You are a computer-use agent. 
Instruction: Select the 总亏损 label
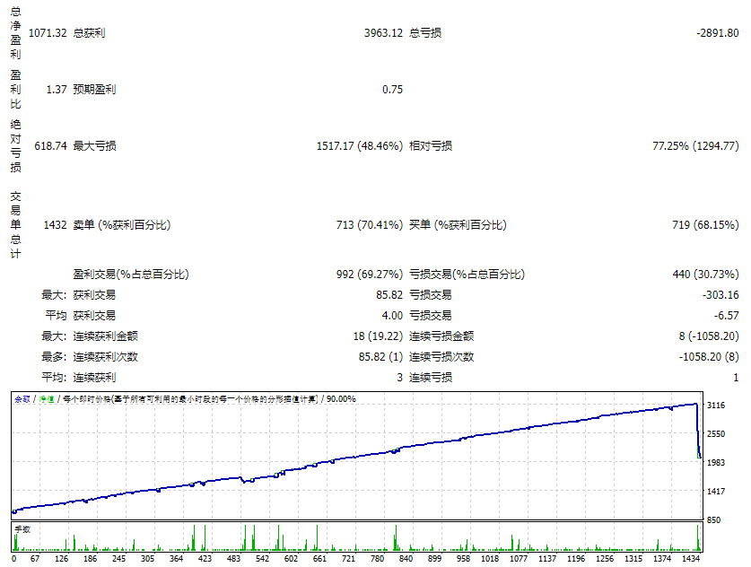pos(425,33)
